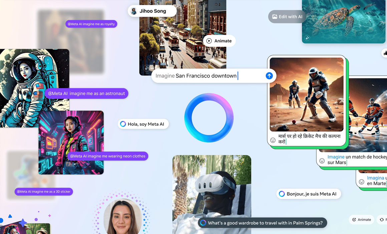Click '@Meta AI imagine me as a 3D sticker' bubble
387x234 pixels.
point(44,192)
